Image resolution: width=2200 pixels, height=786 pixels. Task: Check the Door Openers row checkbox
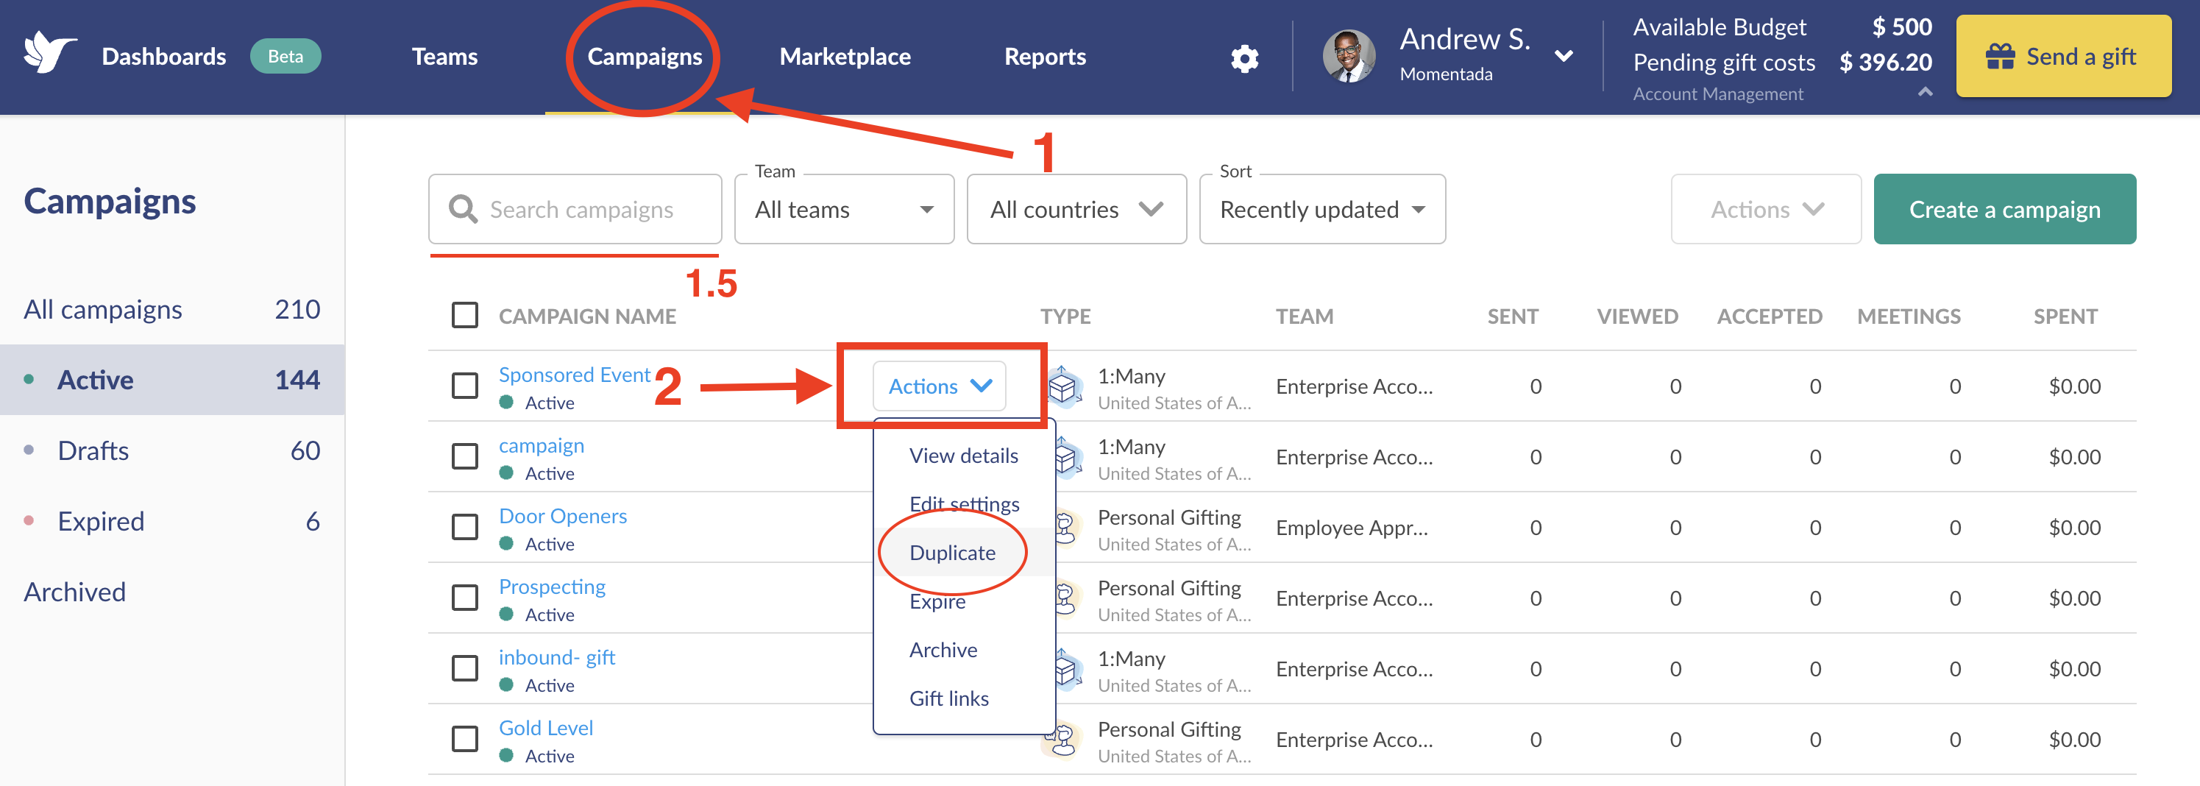464,527
